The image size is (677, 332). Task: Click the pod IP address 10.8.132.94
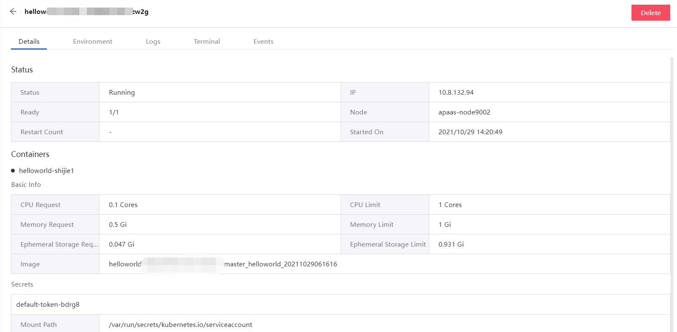tap(456, 93)
